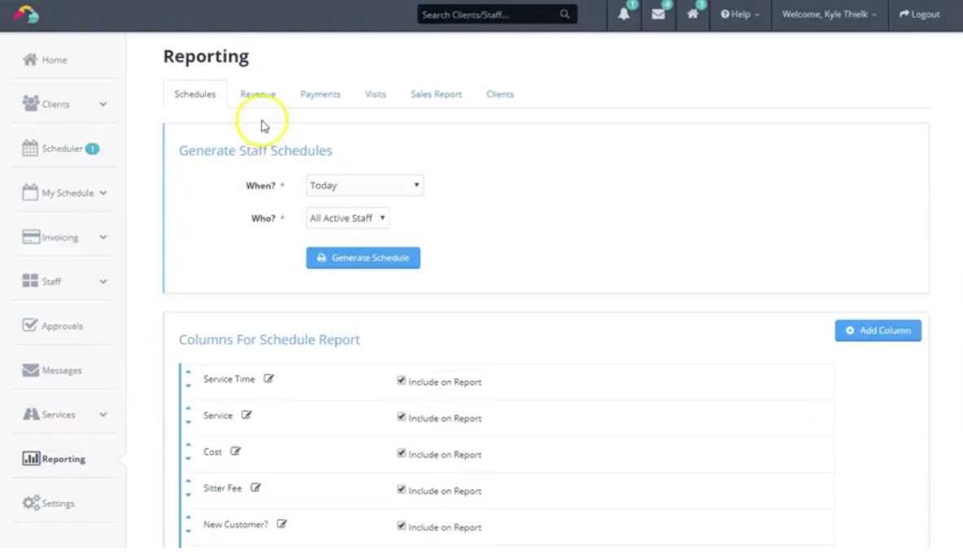Click the Scheduler badge showing 1
963x552 pixels.
click(x=92, y=149)
